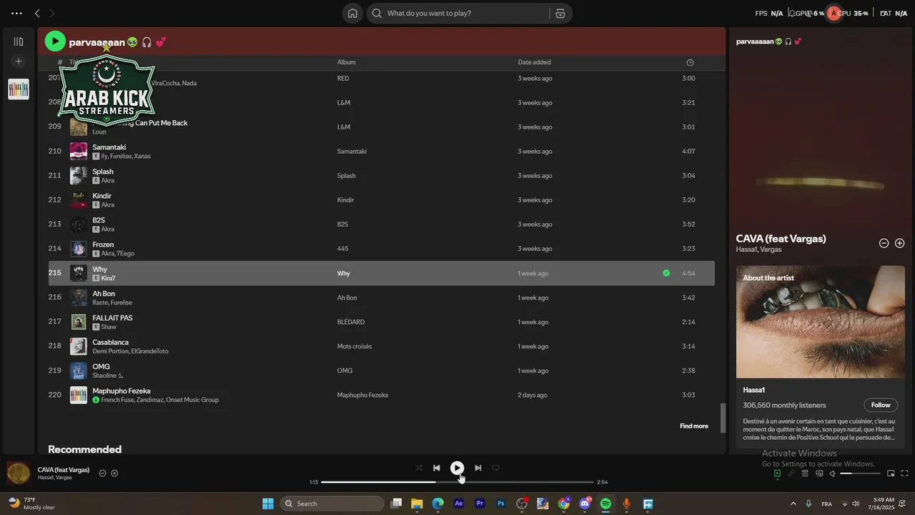Click artist link ElGrandeToto under Casablanca

point(149,351)
